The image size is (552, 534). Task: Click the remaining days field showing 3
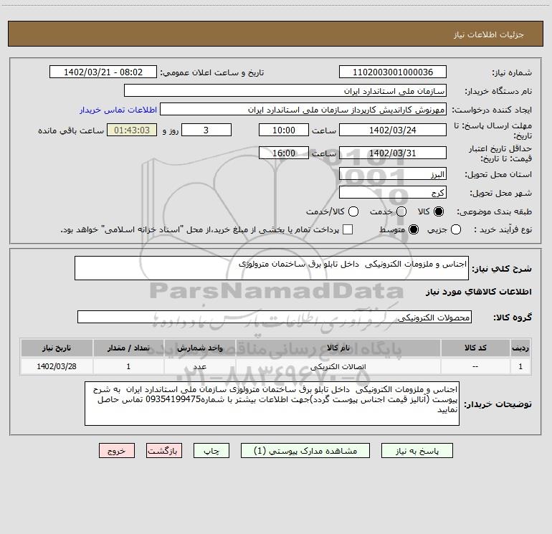point(206,130)
